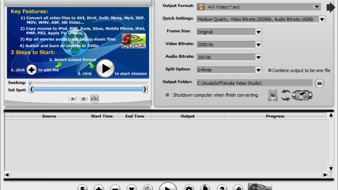Click the film reel icon in the bottom toolbar
Image resolution: width=338 pixels, height=190 pixels.
point(148,187)
